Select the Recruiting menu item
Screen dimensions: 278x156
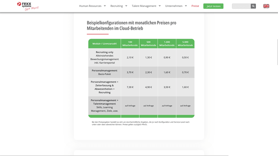[x=117, y=6]
